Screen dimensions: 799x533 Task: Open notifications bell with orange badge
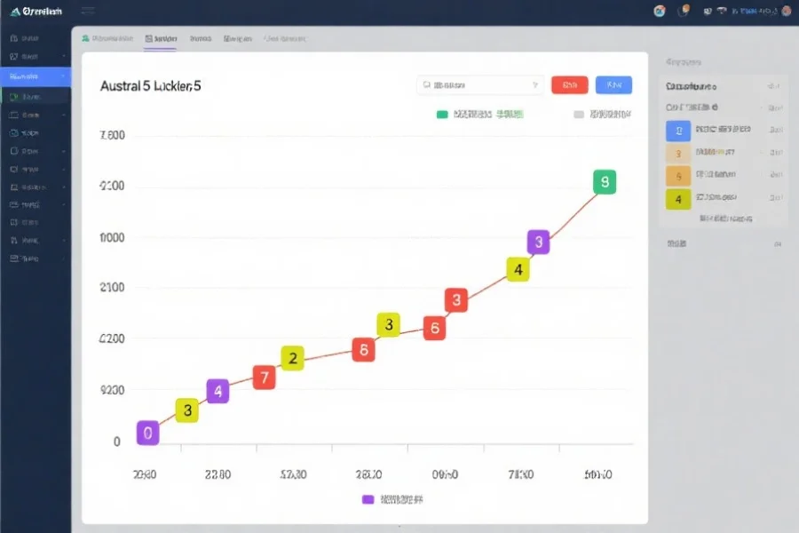[x=684, y=12]
